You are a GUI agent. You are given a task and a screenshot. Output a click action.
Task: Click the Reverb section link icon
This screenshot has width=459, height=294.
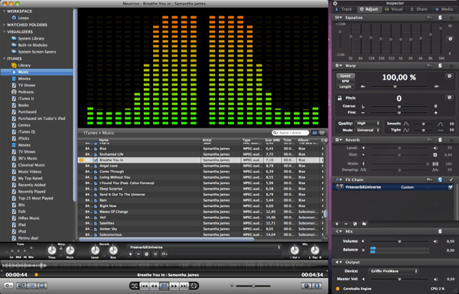440,140
